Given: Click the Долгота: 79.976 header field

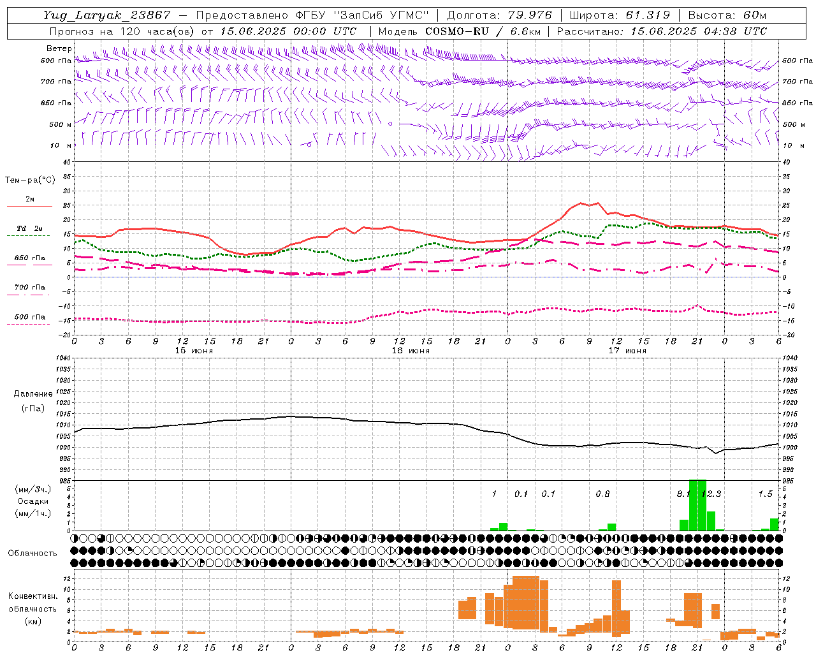Looking at the screenshot, I should click(499, 15).
